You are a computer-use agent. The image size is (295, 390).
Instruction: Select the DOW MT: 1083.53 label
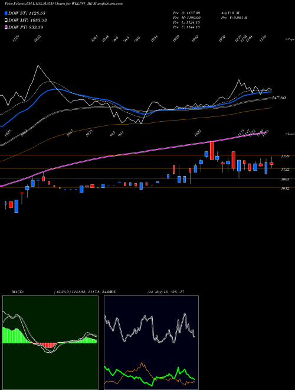point(28,20)
